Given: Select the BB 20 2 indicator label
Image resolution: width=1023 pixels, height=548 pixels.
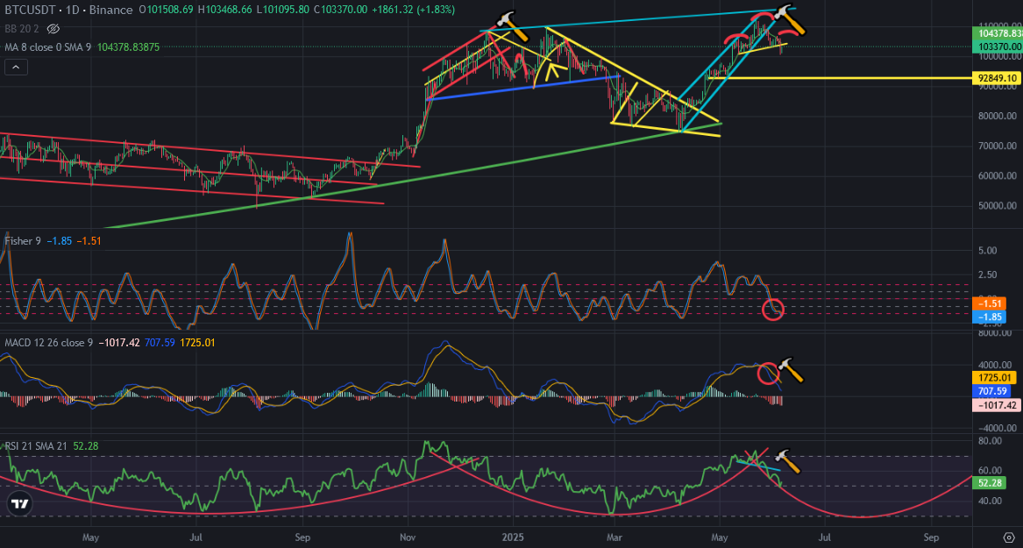Looking at the screenshot, I should pyautogui.click(x=23, y=29).
